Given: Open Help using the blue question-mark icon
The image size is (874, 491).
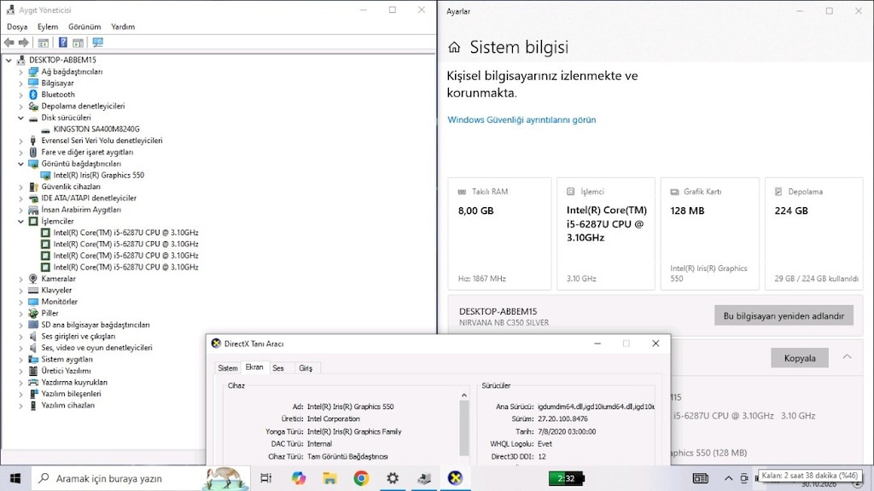Looking at the screenshot, I should (63, 43).
